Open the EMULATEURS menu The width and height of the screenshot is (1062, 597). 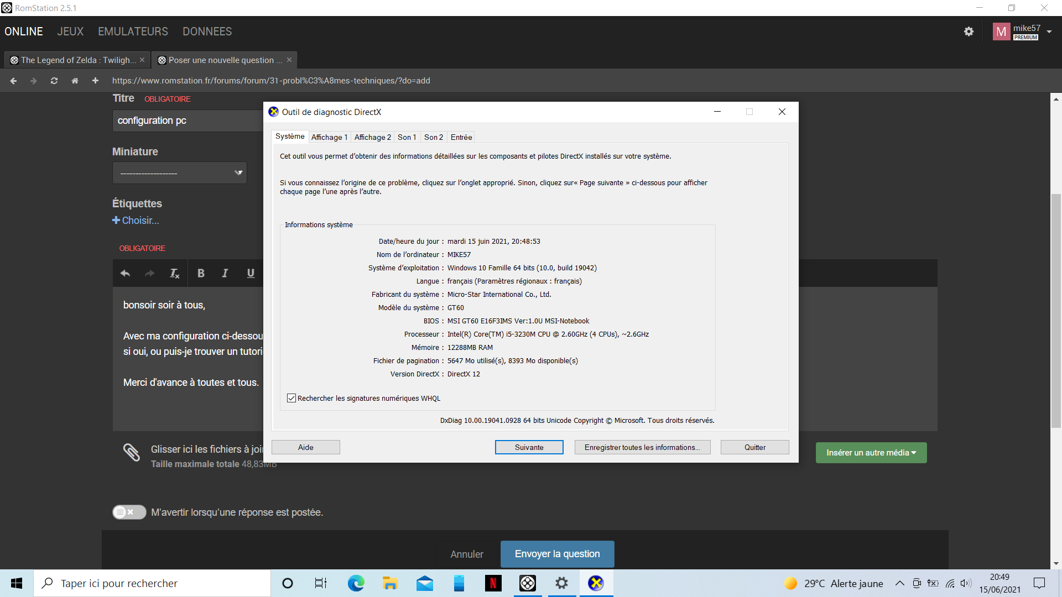tap(133, 32)
